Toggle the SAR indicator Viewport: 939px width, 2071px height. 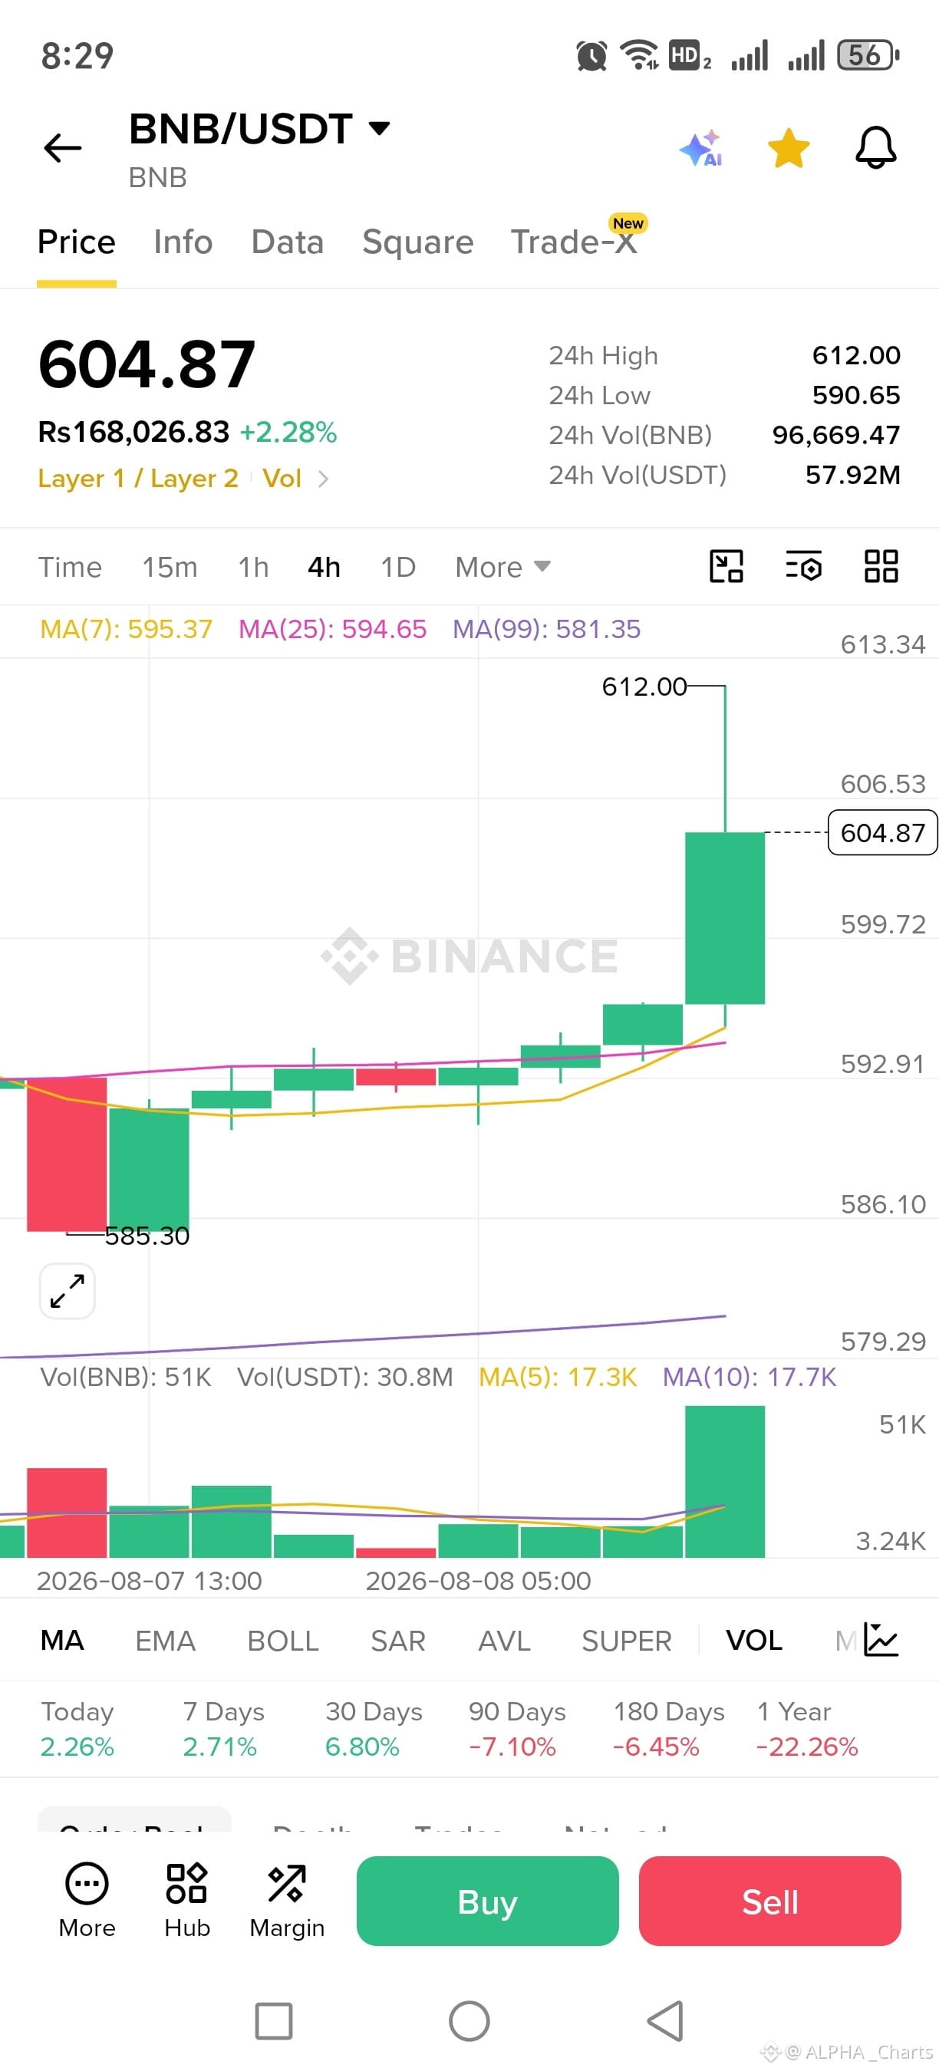pos(398,1640)
